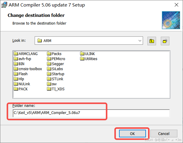Select the TI_XDS folder
Screen dimensions: 183x143
point(56,89)
